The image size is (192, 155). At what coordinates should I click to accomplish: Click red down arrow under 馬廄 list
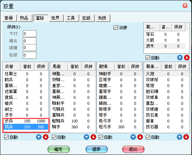(93, 137)
